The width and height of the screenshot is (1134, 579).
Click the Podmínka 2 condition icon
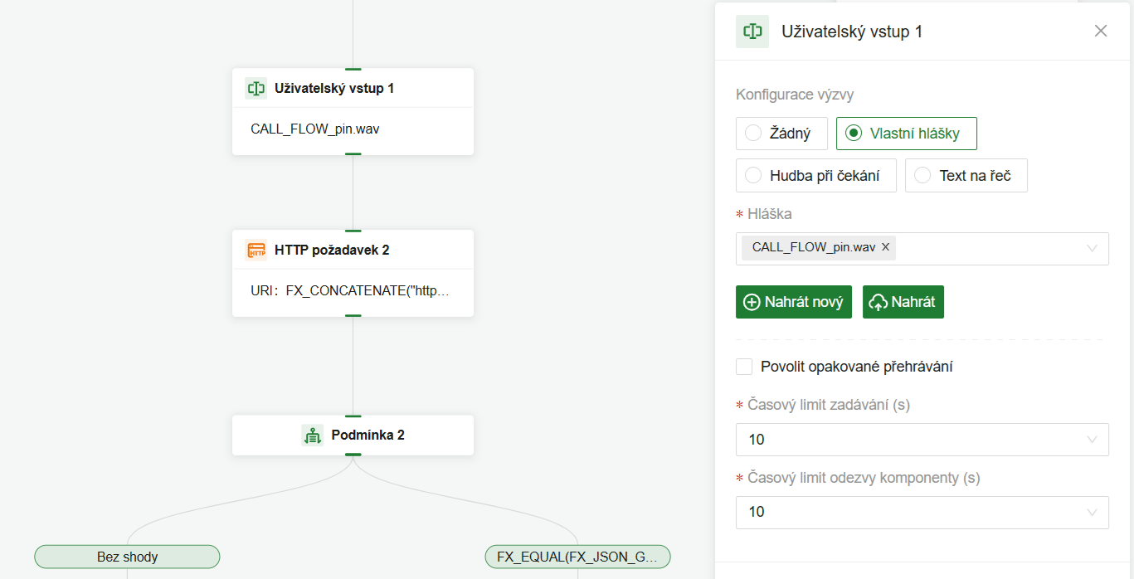(x=313, y=435)
